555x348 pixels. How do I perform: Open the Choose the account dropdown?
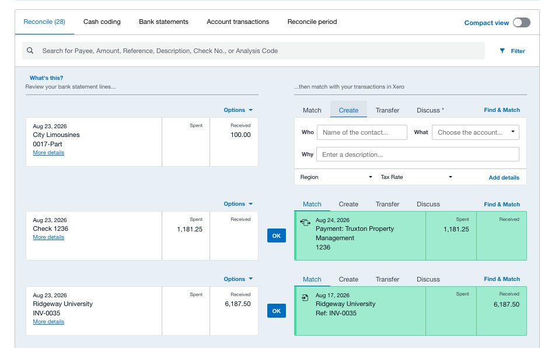click(x=476, y=132)
